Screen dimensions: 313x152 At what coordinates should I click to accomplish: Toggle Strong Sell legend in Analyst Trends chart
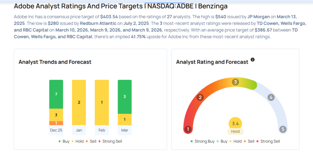[110, 141]
